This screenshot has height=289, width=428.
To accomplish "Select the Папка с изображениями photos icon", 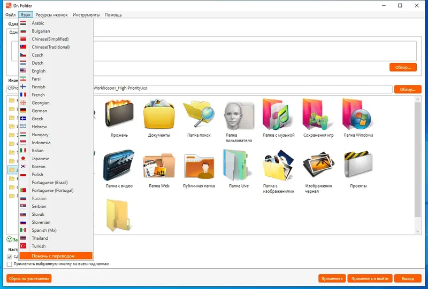I will click(x=278, y=165).
